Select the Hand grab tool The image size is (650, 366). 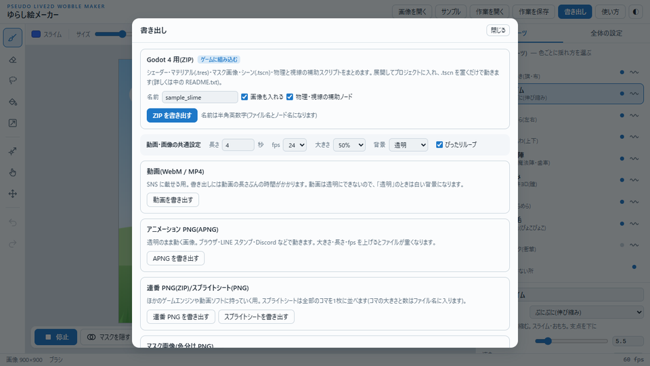point(12,172)
